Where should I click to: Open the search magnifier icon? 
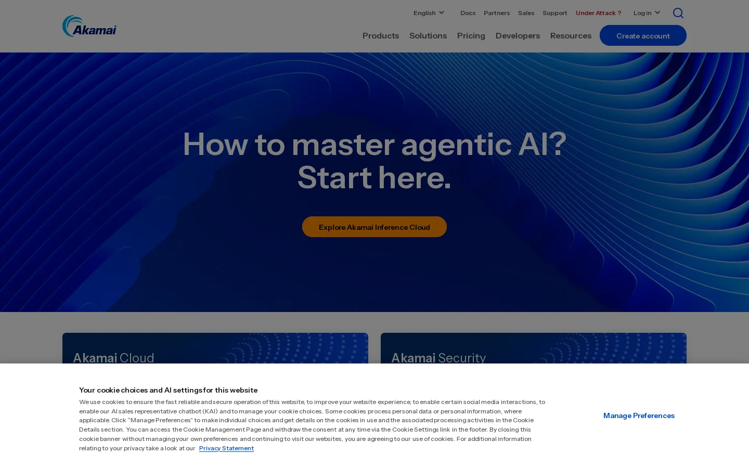click(678, 13)
